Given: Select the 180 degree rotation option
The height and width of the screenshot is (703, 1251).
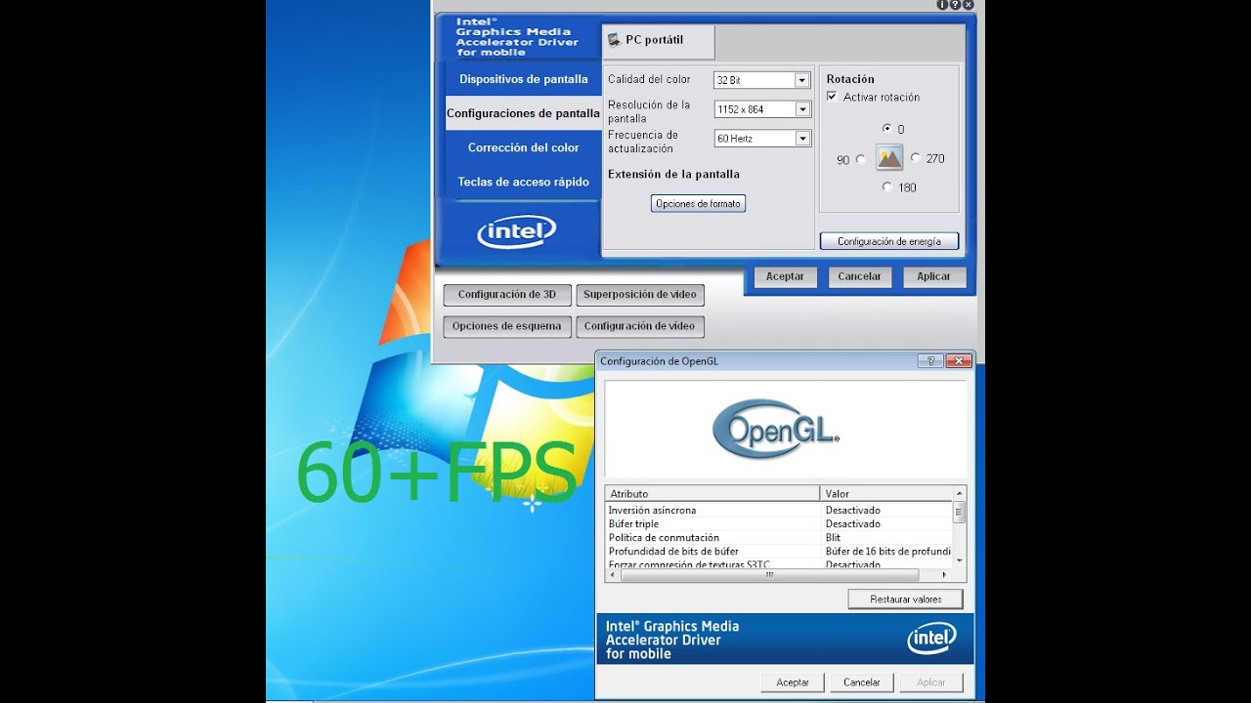Looking at the screenshot, I should click(x=887, y=186).
